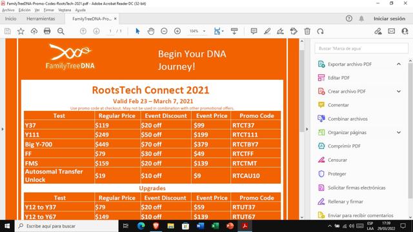Activate the hand pan tool

151,32
